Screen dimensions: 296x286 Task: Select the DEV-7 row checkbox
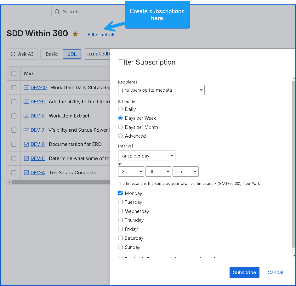click(14, 130)
